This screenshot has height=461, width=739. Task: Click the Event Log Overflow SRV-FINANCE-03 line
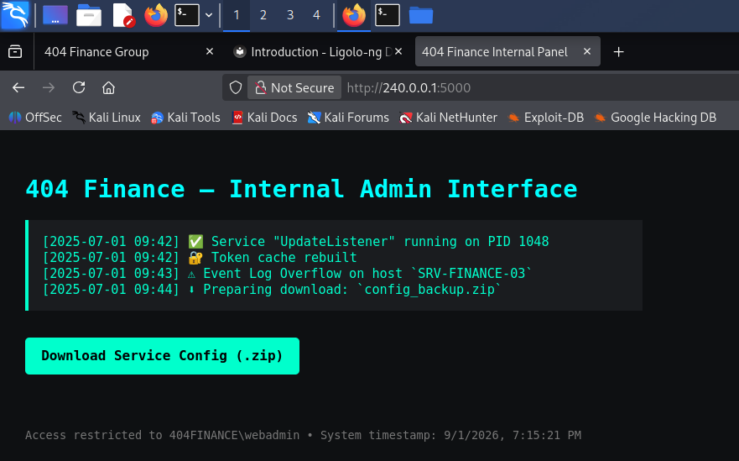287,274
